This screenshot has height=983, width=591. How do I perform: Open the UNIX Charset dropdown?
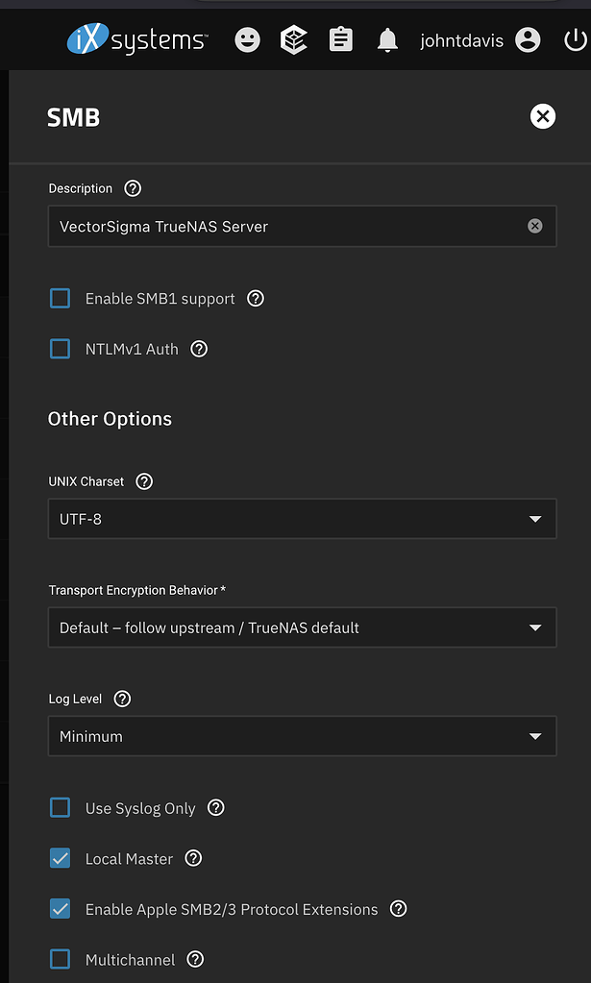click(x=302, y=519)
